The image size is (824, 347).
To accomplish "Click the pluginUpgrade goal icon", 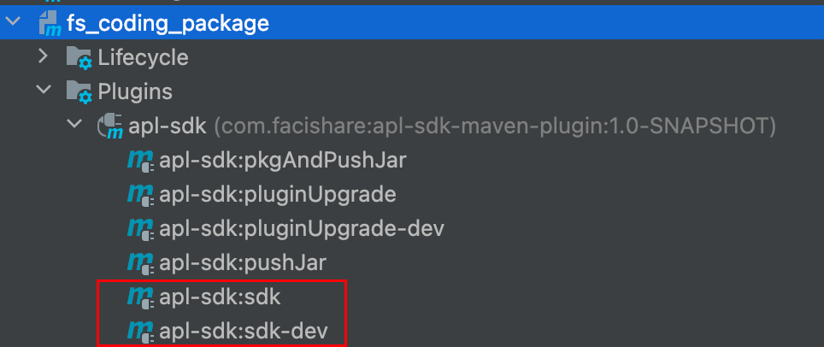I will point(140,194).
